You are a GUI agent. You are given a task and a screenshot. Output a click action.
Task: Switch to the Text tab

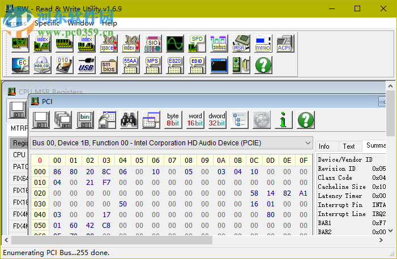point(349,146)
